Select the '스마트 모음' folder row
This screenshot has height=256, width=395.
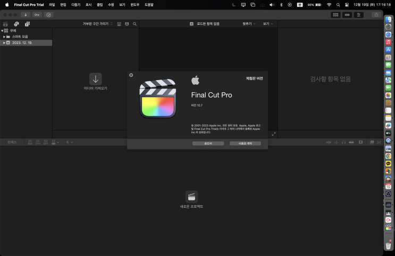[x=26, y=37]
